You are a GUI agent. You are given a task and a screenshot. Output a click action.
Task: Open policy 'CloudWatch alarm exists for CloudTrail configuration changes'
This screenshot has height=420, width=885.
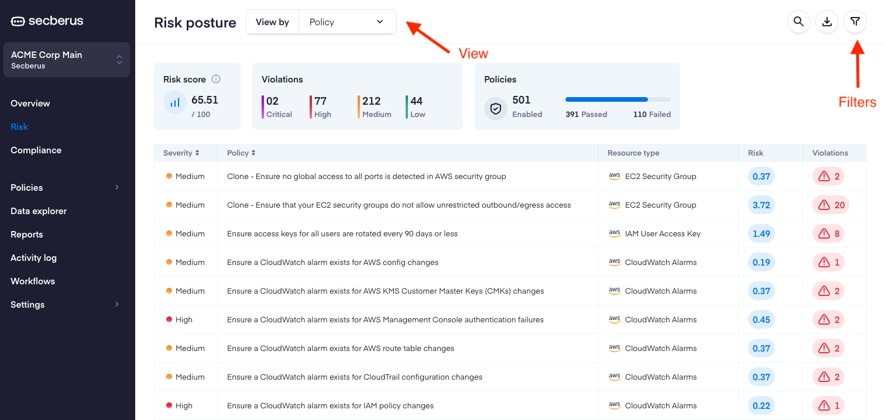coord(355,377)
